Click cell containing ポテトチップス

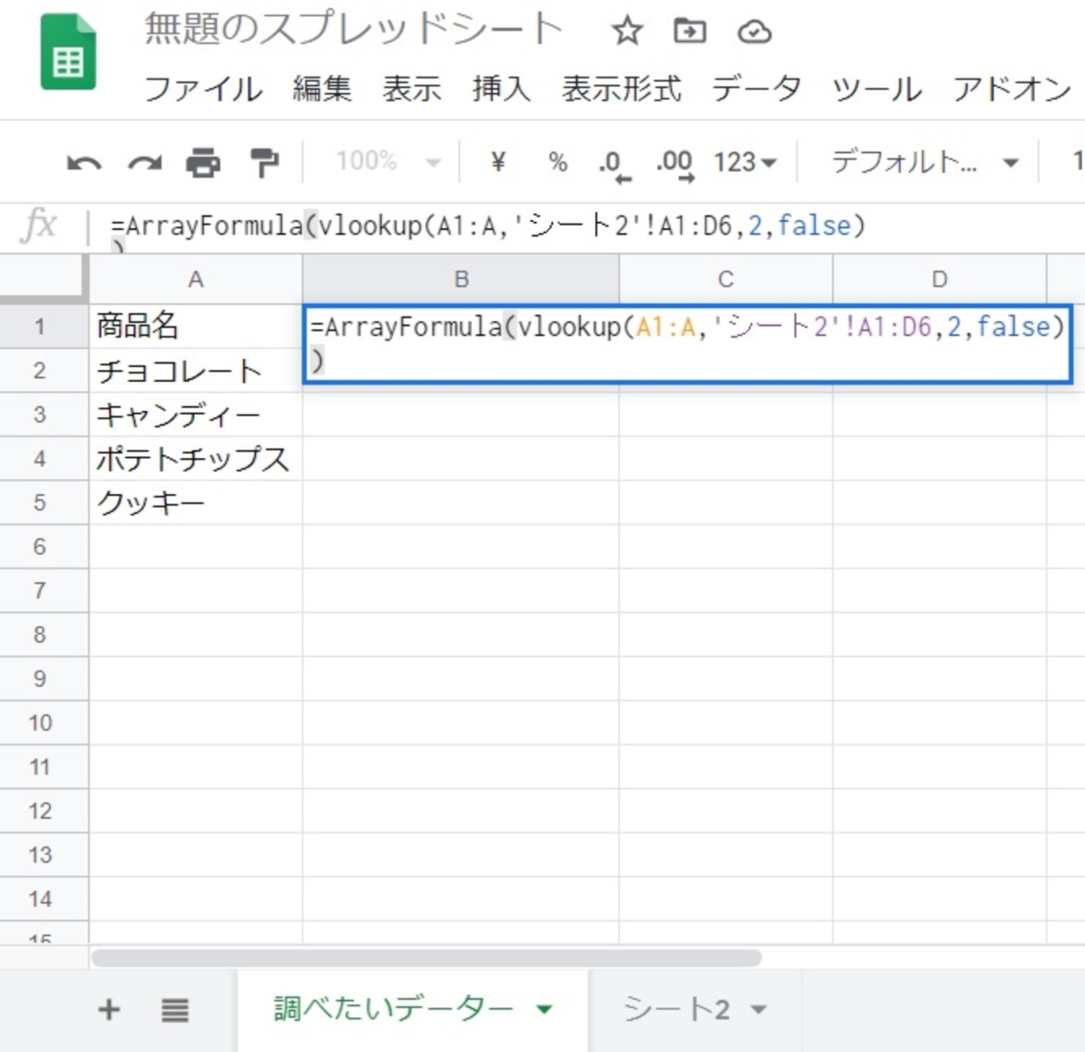click(x=195, y=459)
